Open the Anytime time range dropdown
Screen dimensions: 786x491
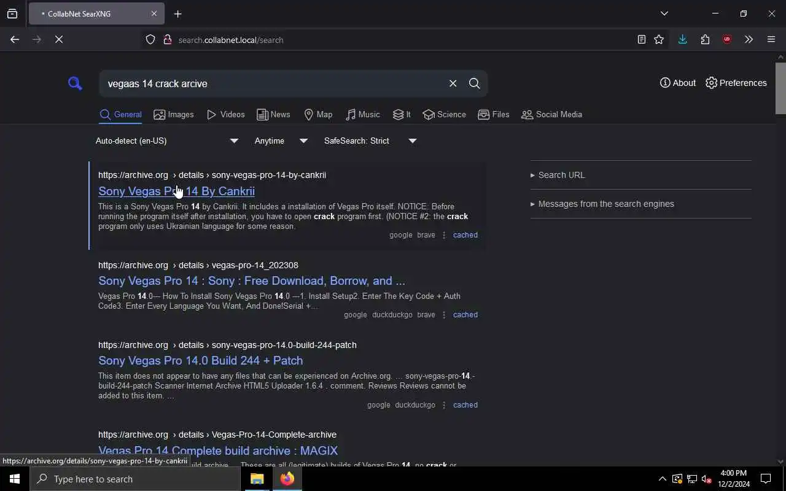coord(281,141)
